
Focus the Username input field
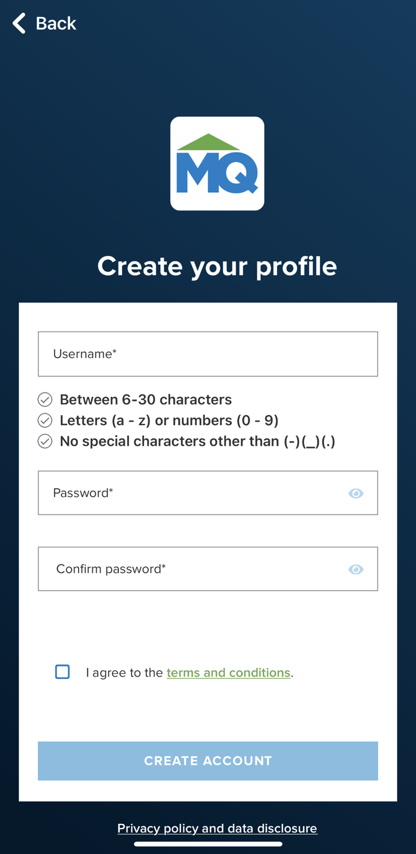208,354
